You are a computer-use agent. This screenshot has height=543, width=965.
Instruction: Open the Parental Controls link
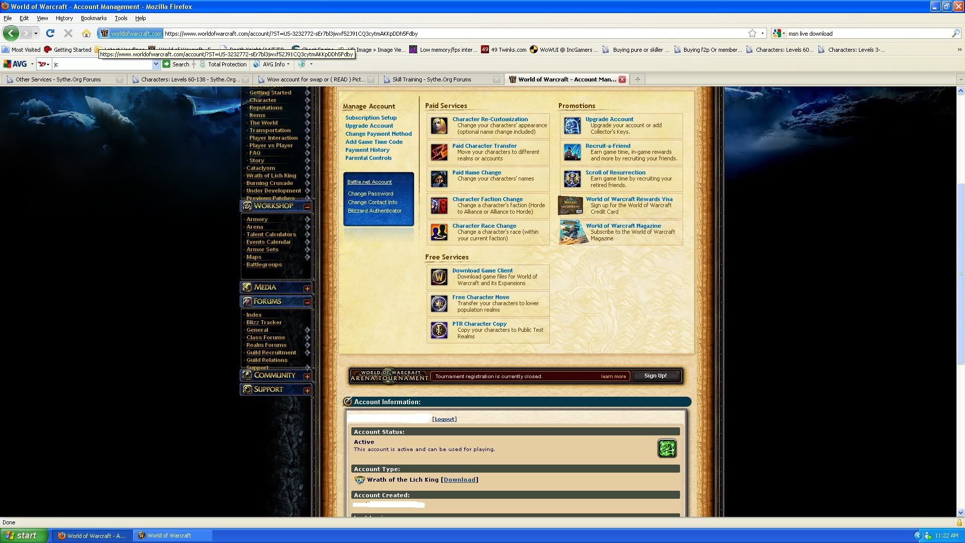pyautogui.click(x=368, y=158)
